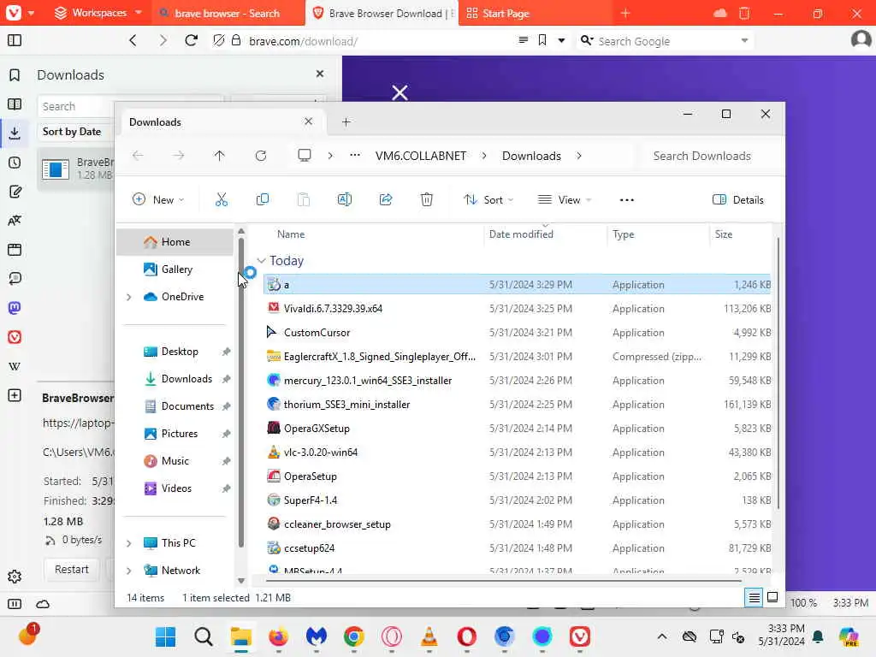Open the New dropdown in Explorer
Screen dimensions: 876x657
[158, 200]
